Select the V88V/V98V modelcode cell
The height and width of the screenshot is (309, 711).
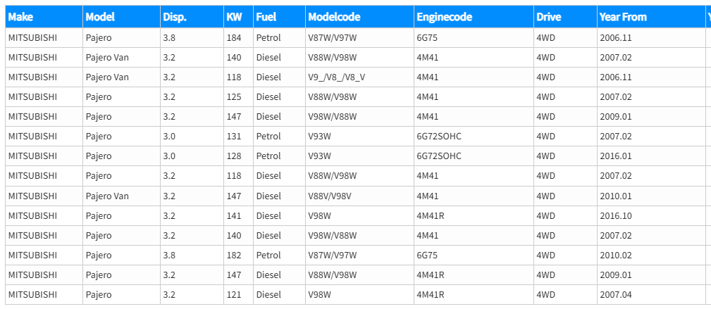click(x=359, y=196)
